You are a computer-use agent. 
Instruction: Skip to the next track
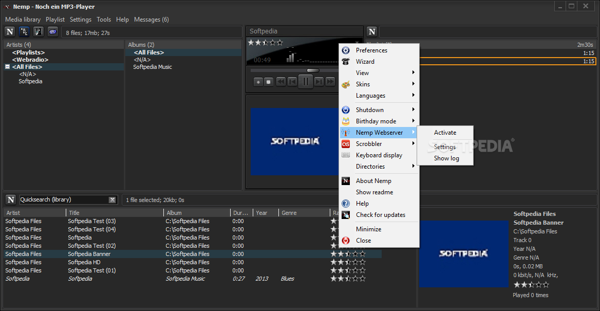[319, 82]
